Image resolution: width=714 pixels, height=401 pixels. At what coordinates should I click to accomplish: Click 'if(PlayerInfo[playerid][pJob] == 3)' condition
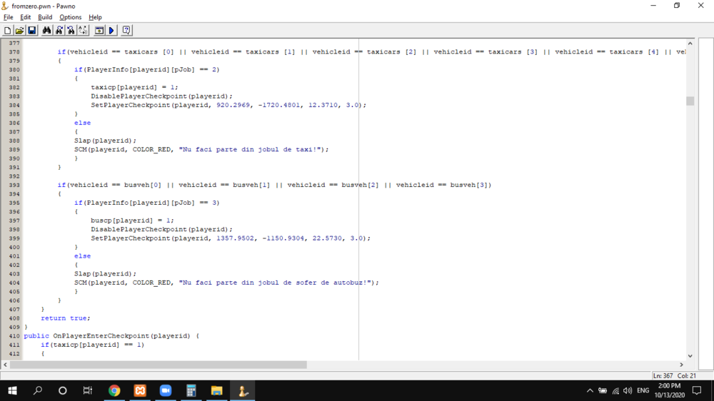coord(146,203)
